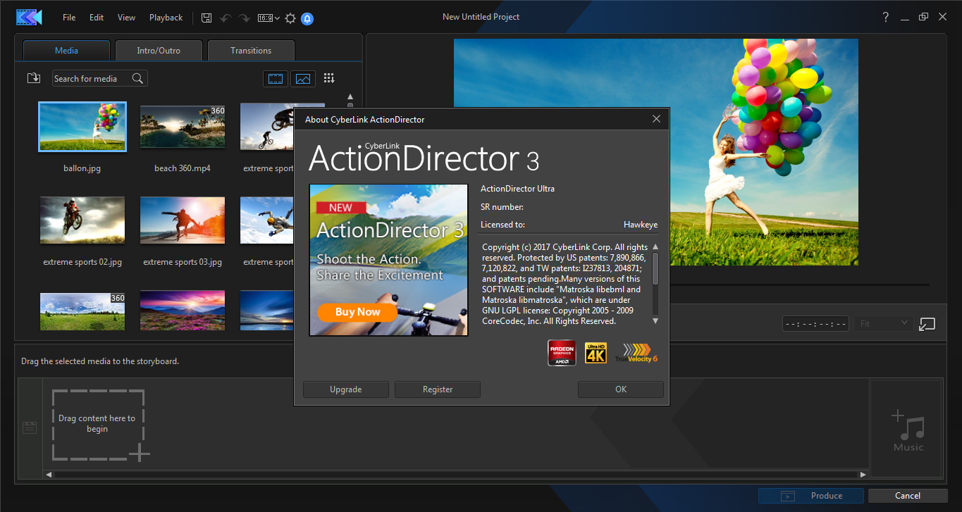Viewport: 962px width, 512px height.
Task: Click the Upgrade button
Action: (346, 389)
